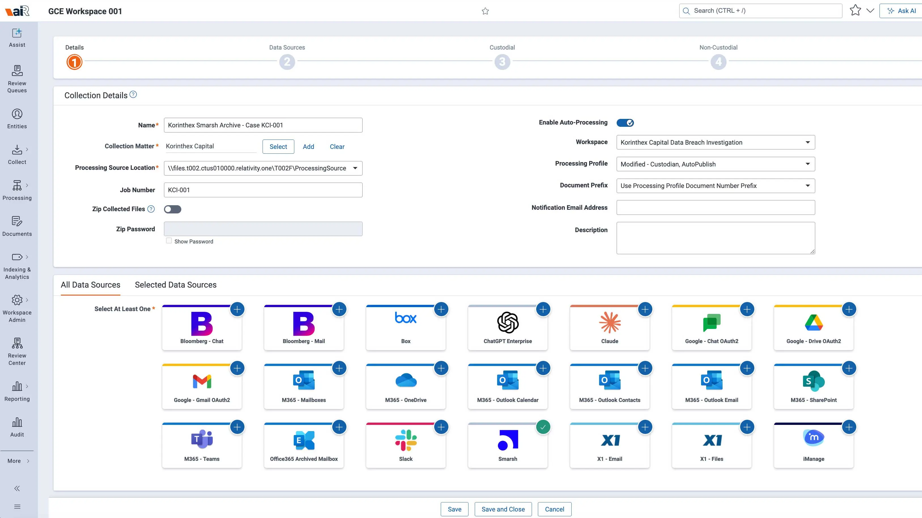Add M365 - Outlook Email with its plus button

(x=747, y=368)
